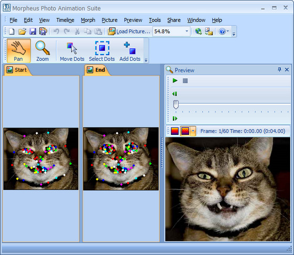This screenshot has height=255, width=294.
Task: Click the smooth gradient render quality icon
Action: [x=174, y=131]
